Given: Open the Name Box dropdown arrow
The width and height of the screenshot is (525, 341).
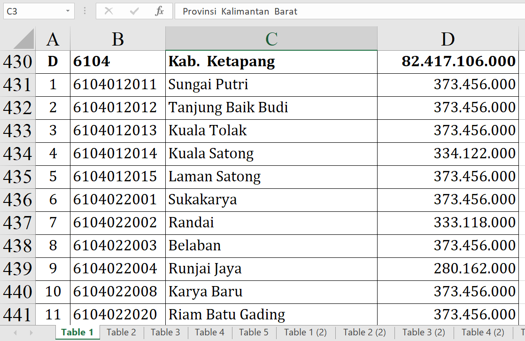Looking at the screenshot, I should pos(68,11).
